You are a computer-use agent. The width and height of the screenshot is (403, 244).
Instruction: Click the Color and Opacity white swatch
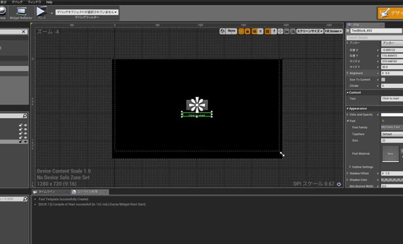click(x=391, y=115)
